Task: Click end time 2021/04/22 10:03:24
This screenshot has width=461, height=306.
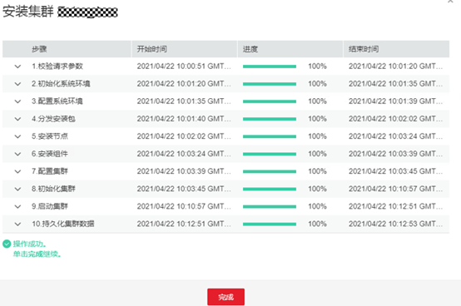Action: coord(396,136)
